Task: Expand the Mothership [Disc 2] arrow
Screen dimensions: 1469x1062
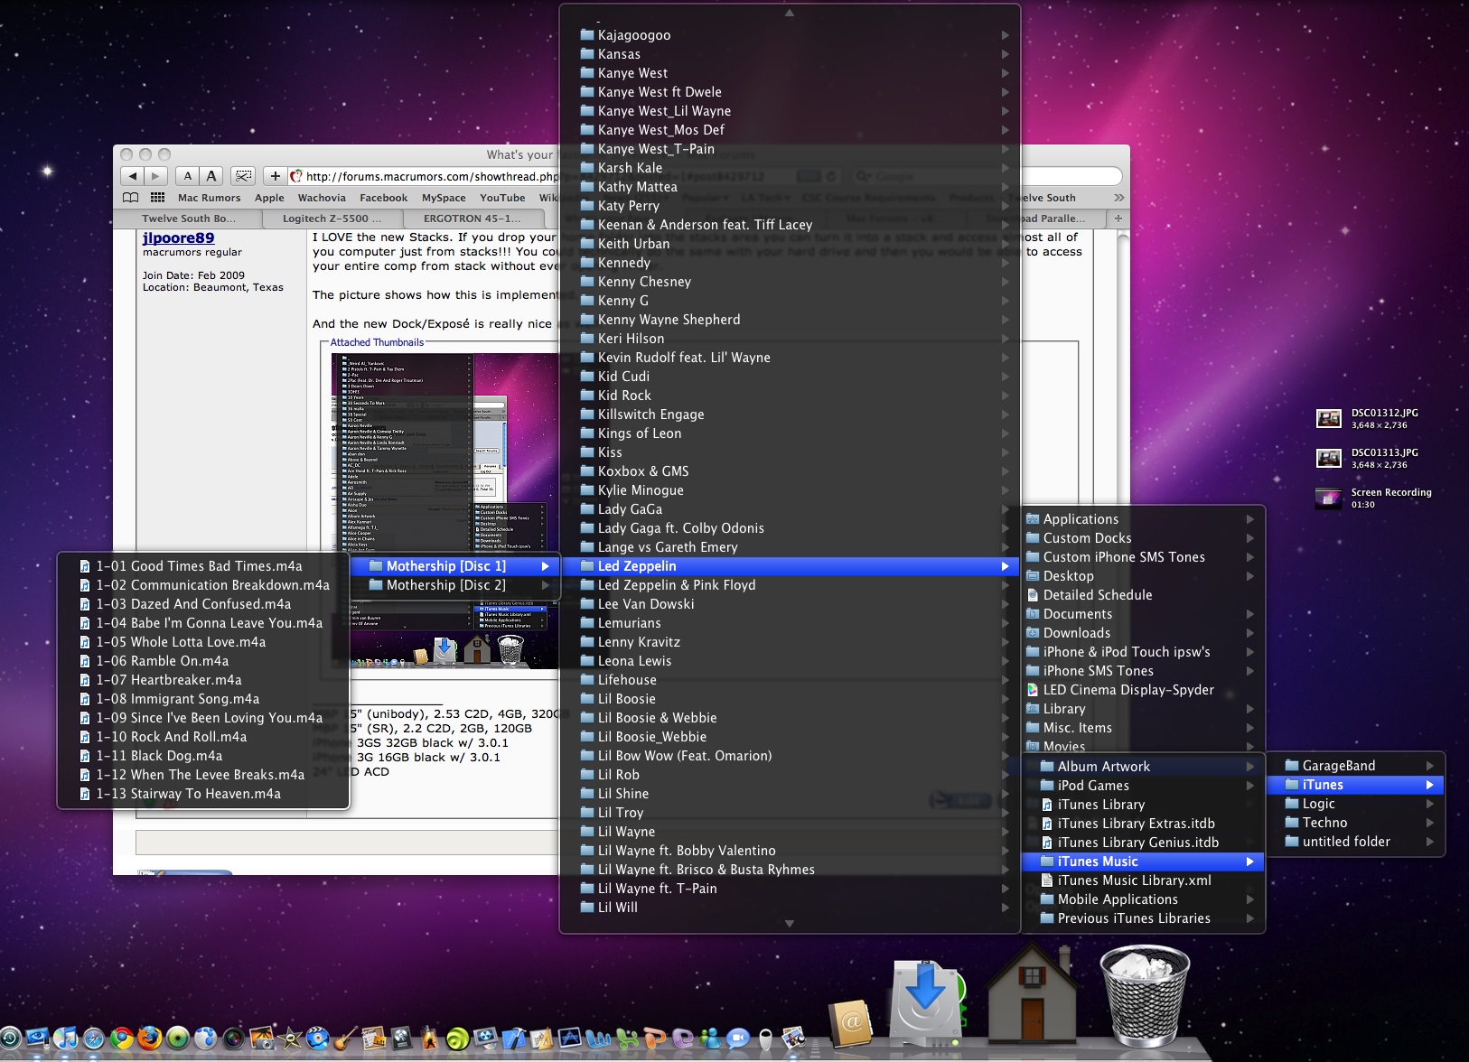Action: [x=545, y=585]
